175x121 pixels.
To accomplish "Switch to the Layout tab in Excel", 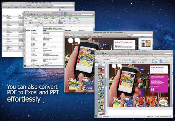I will [x=34, y=17].
